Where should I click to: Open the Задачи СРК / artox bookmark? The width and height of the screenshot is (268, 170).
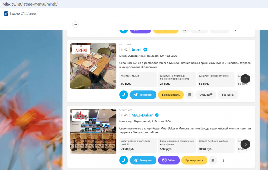(20, 14)
